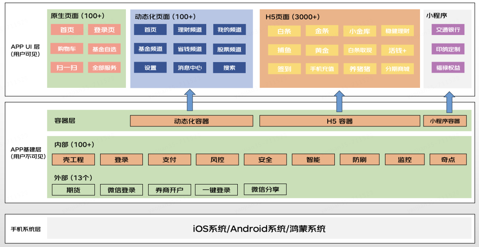Open the 全部服务 box

(104, 67)
